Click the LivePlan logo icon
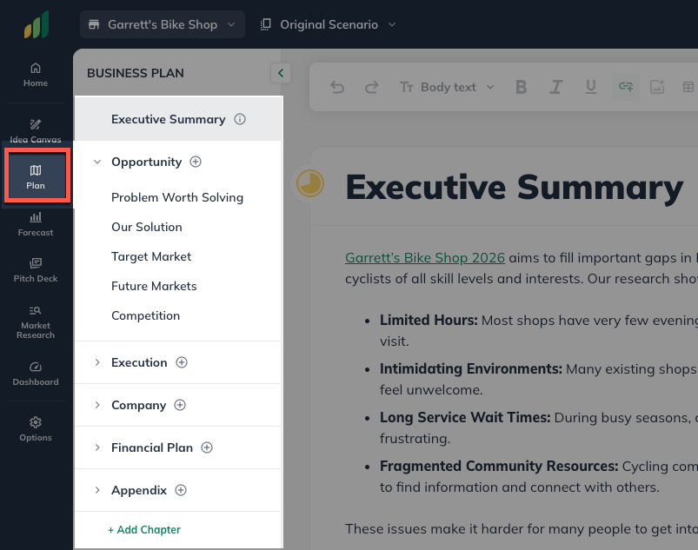Image resolution: width=698 pixels, height=550 pixels. coord(36,25)
